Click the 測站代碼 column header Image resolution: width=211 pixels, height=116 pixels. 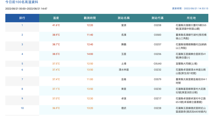[x=157, y=18]
